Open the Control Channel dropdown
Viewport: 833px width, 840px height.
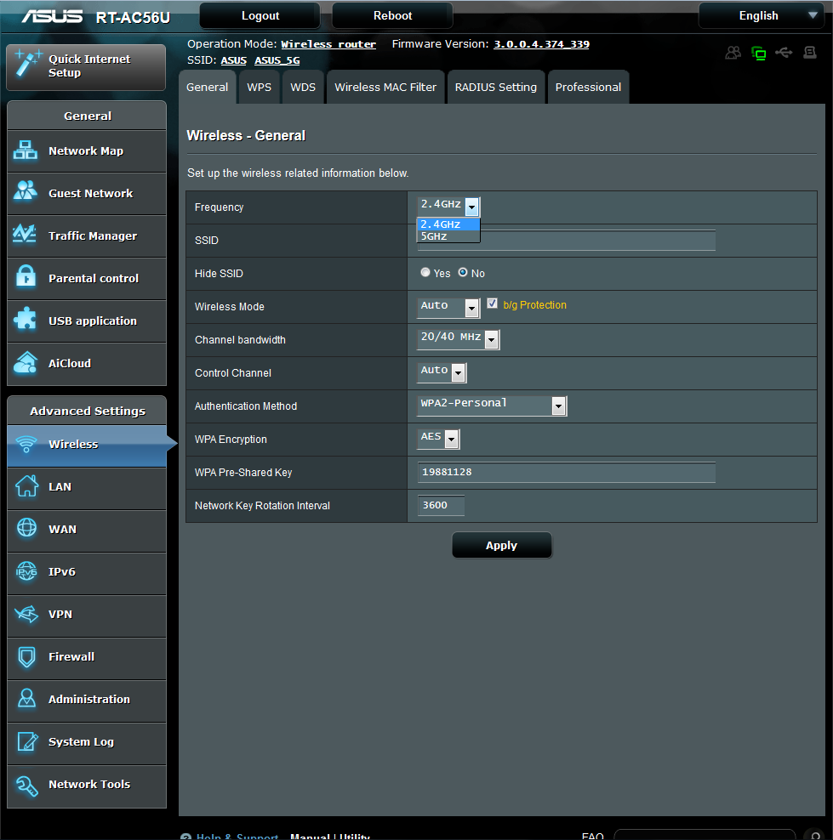pyautogui.click(x=442, y=372)
